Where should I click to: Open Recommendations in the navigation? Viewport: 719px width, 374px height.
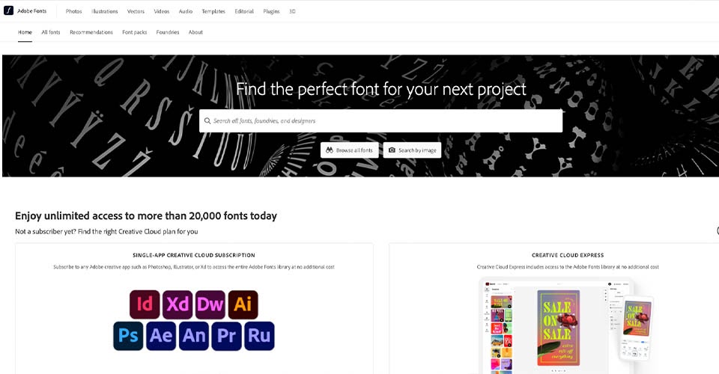[91, 32]
